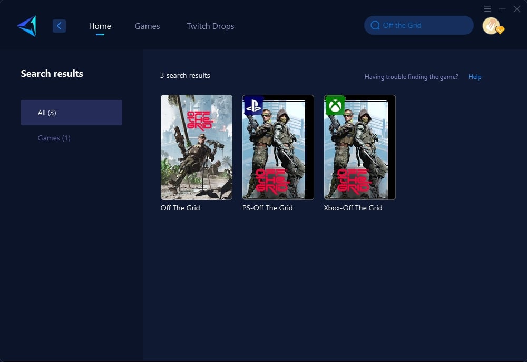Image resolution: width=527 pixels, height=362 pixels.
Task: Open the Twitch Drops tab
Action: point(210,26)
